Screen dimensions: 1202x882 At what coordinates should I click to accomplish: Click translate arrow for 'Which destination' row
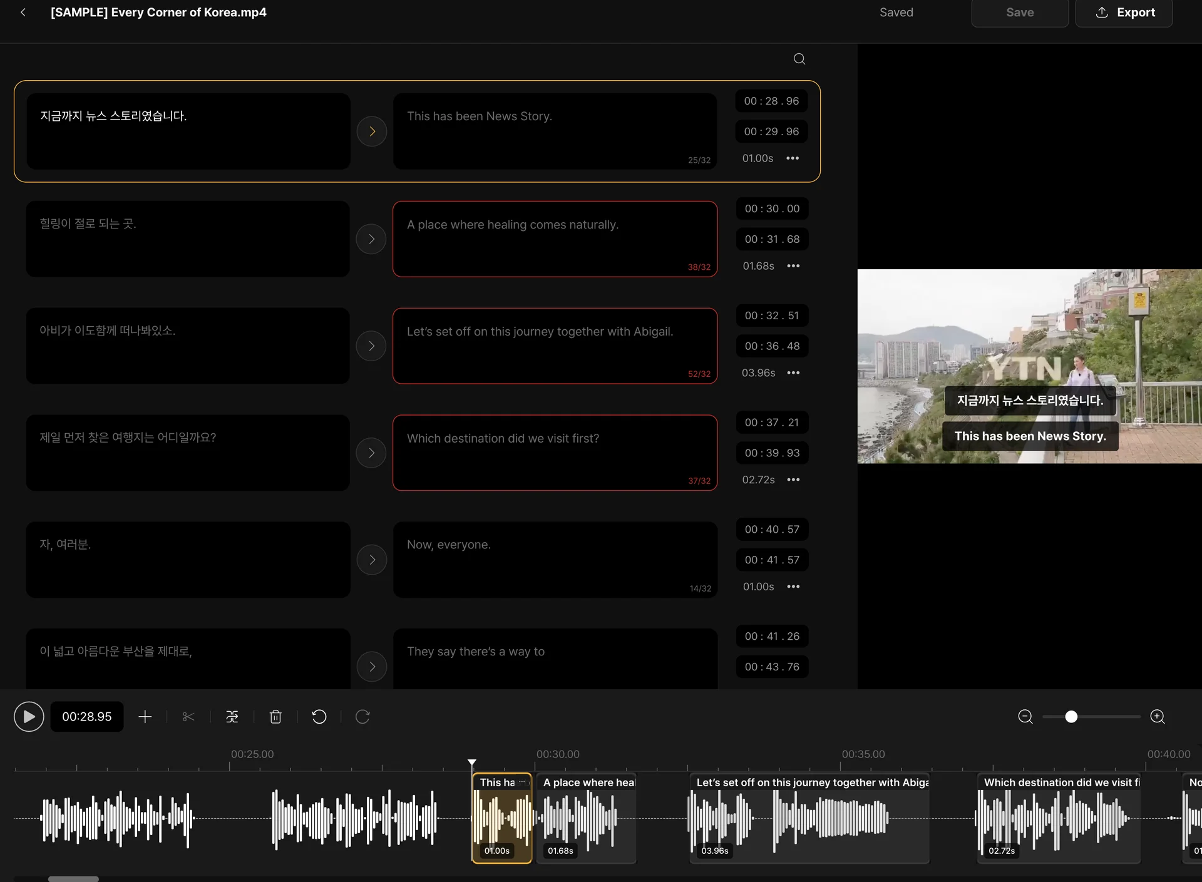371,453
